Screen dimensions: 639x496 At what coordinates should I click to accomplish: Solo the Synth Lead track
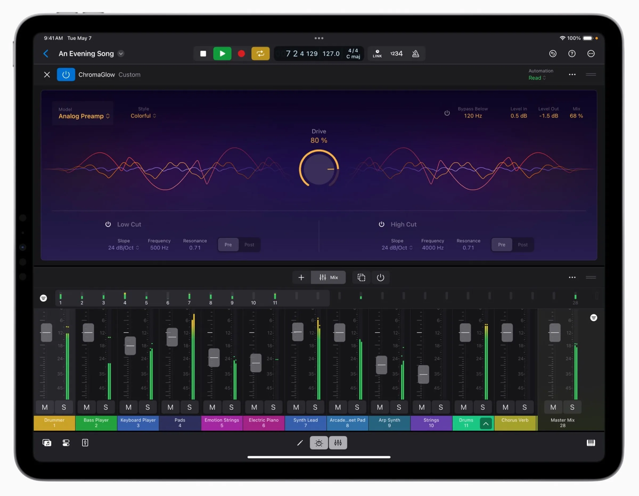pyautogui.click(x=316, y=407)
